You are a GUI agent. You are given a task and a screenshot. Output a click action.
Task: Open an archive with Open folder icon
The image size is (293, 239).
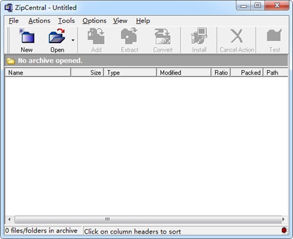click(x=57, y=36)
